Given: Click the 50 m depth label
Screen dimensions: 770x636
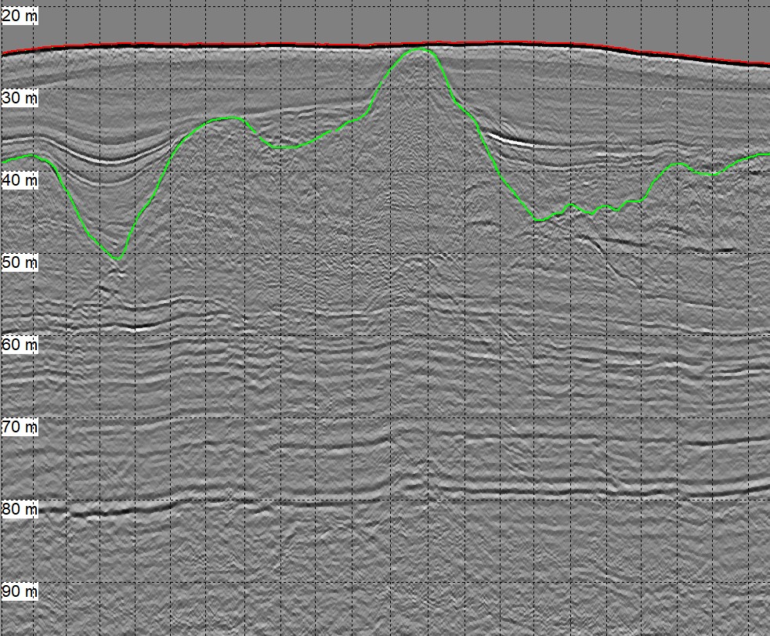Looking at the screenshot, I should click(x=19, y=262).
